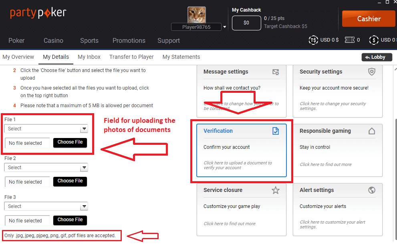The width and height of the screenshot is (397, 244).
Task: Click the dollar balance coin icon
Action: click(374, 40)
